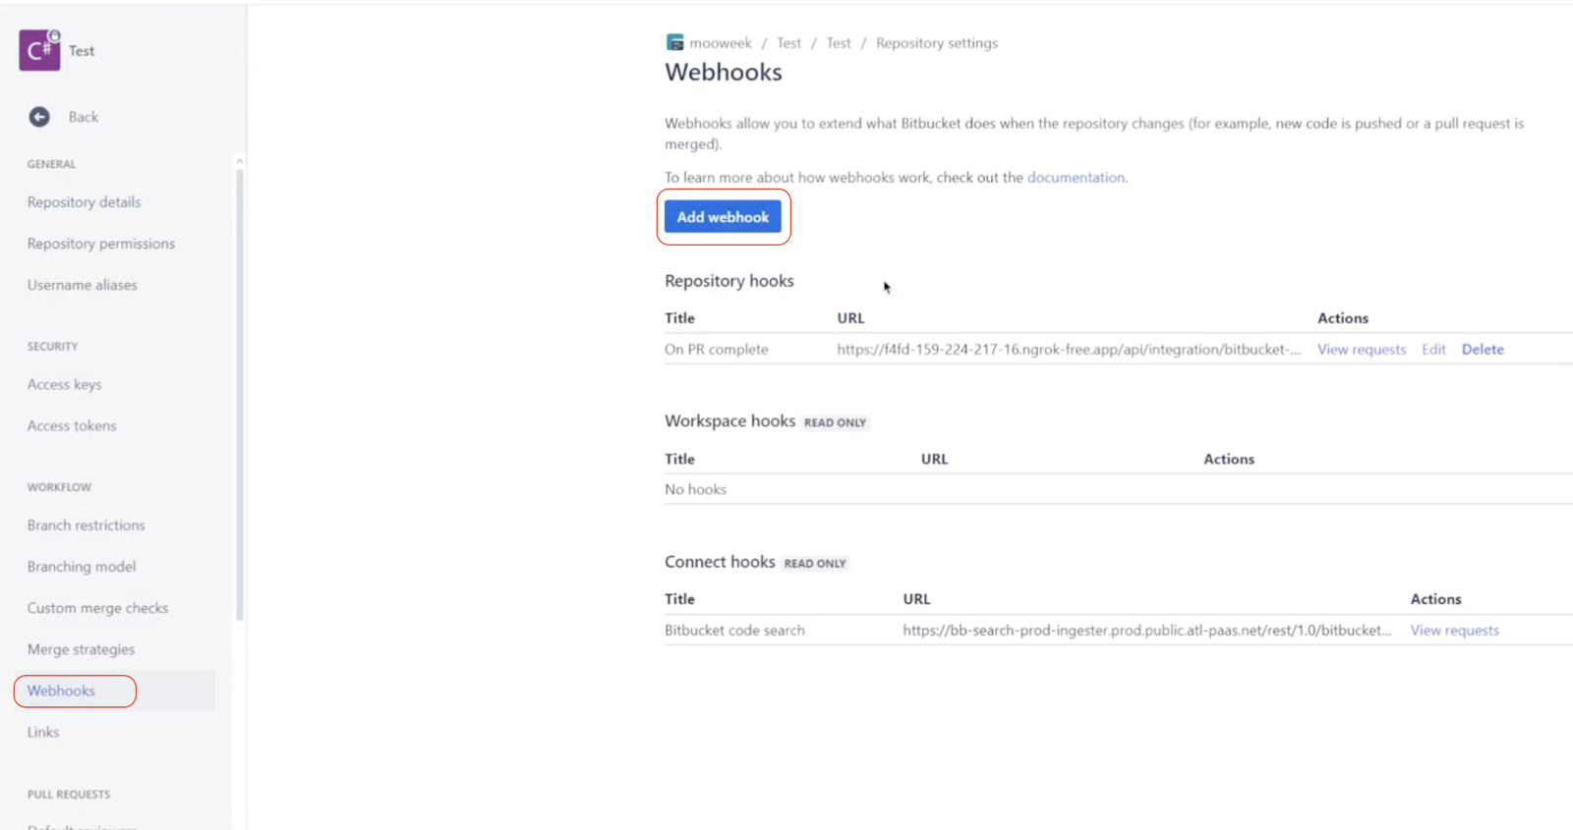Open Branching model settings
The height and width of the screenshot is (830, 1573).
click(x=81, y=567)
